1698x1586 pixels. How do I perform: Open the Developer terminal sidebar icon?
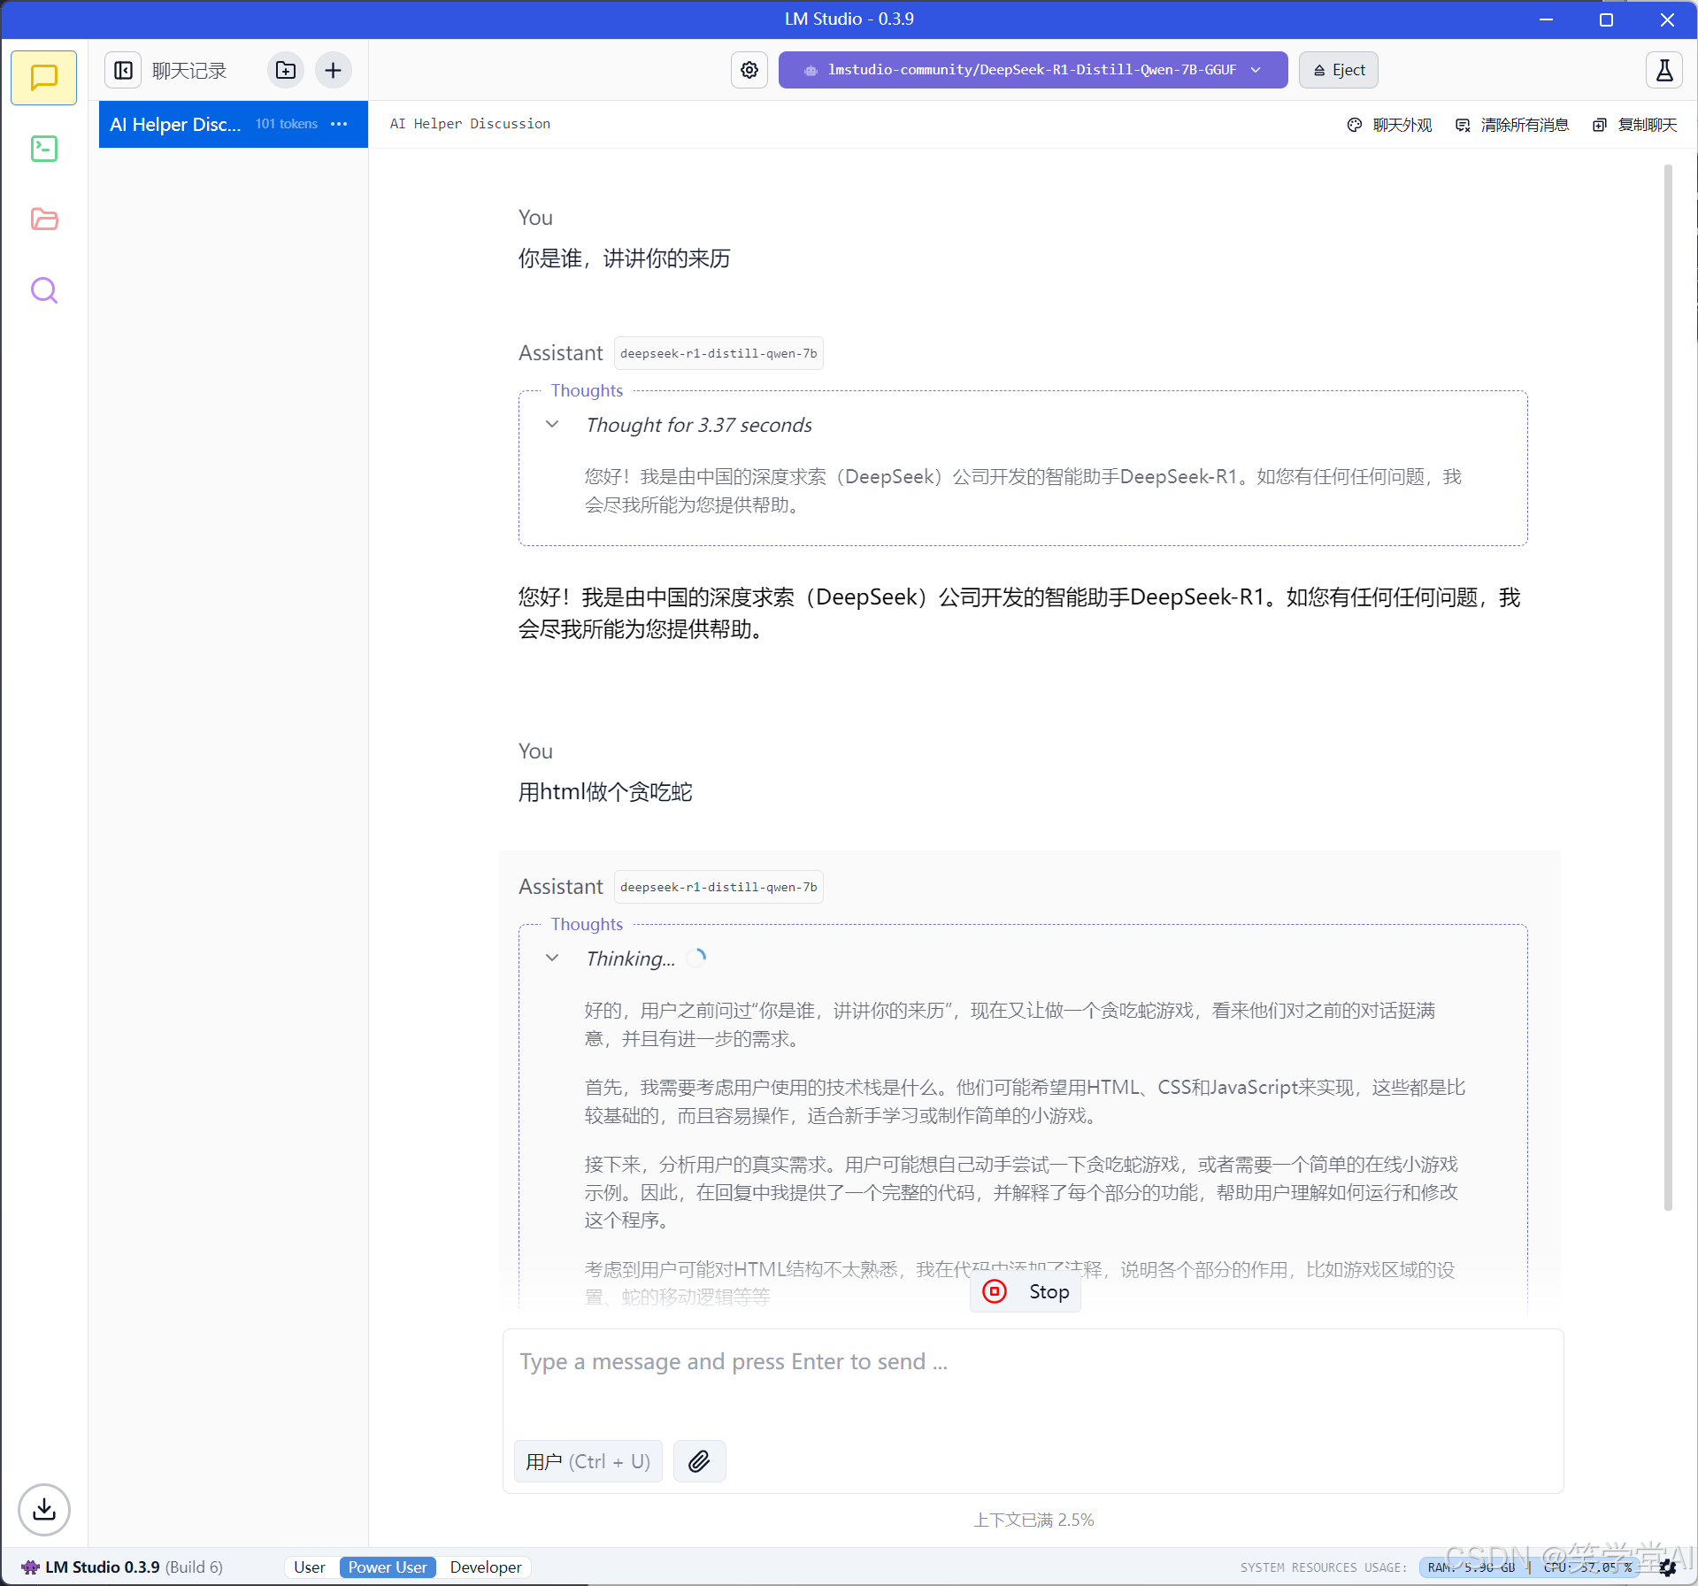tap(43, 149)
